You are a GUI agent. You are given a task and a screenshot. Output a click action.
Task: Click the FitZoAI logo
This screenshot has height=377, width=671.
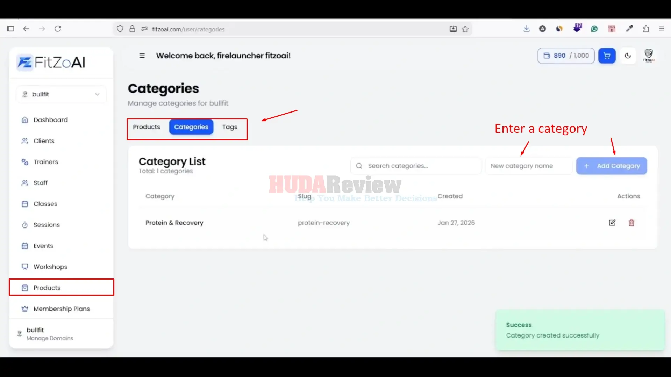click(51, 63)
